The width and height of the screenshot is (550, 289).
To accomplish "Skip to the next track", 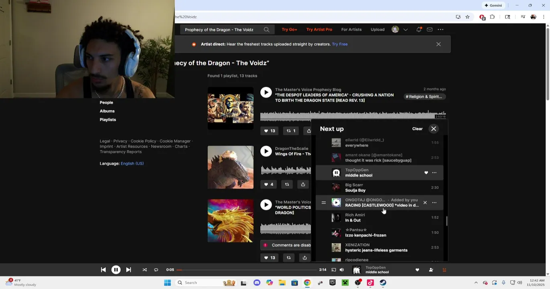I will click(x=128, y=270).
